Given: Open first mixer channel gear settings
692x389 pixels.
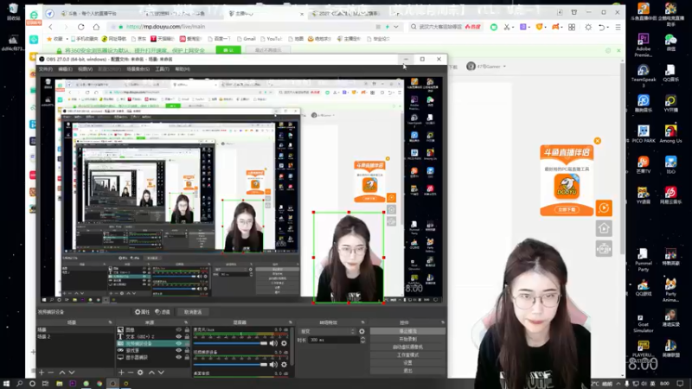Looking at the screenshot, I should 284,343.
